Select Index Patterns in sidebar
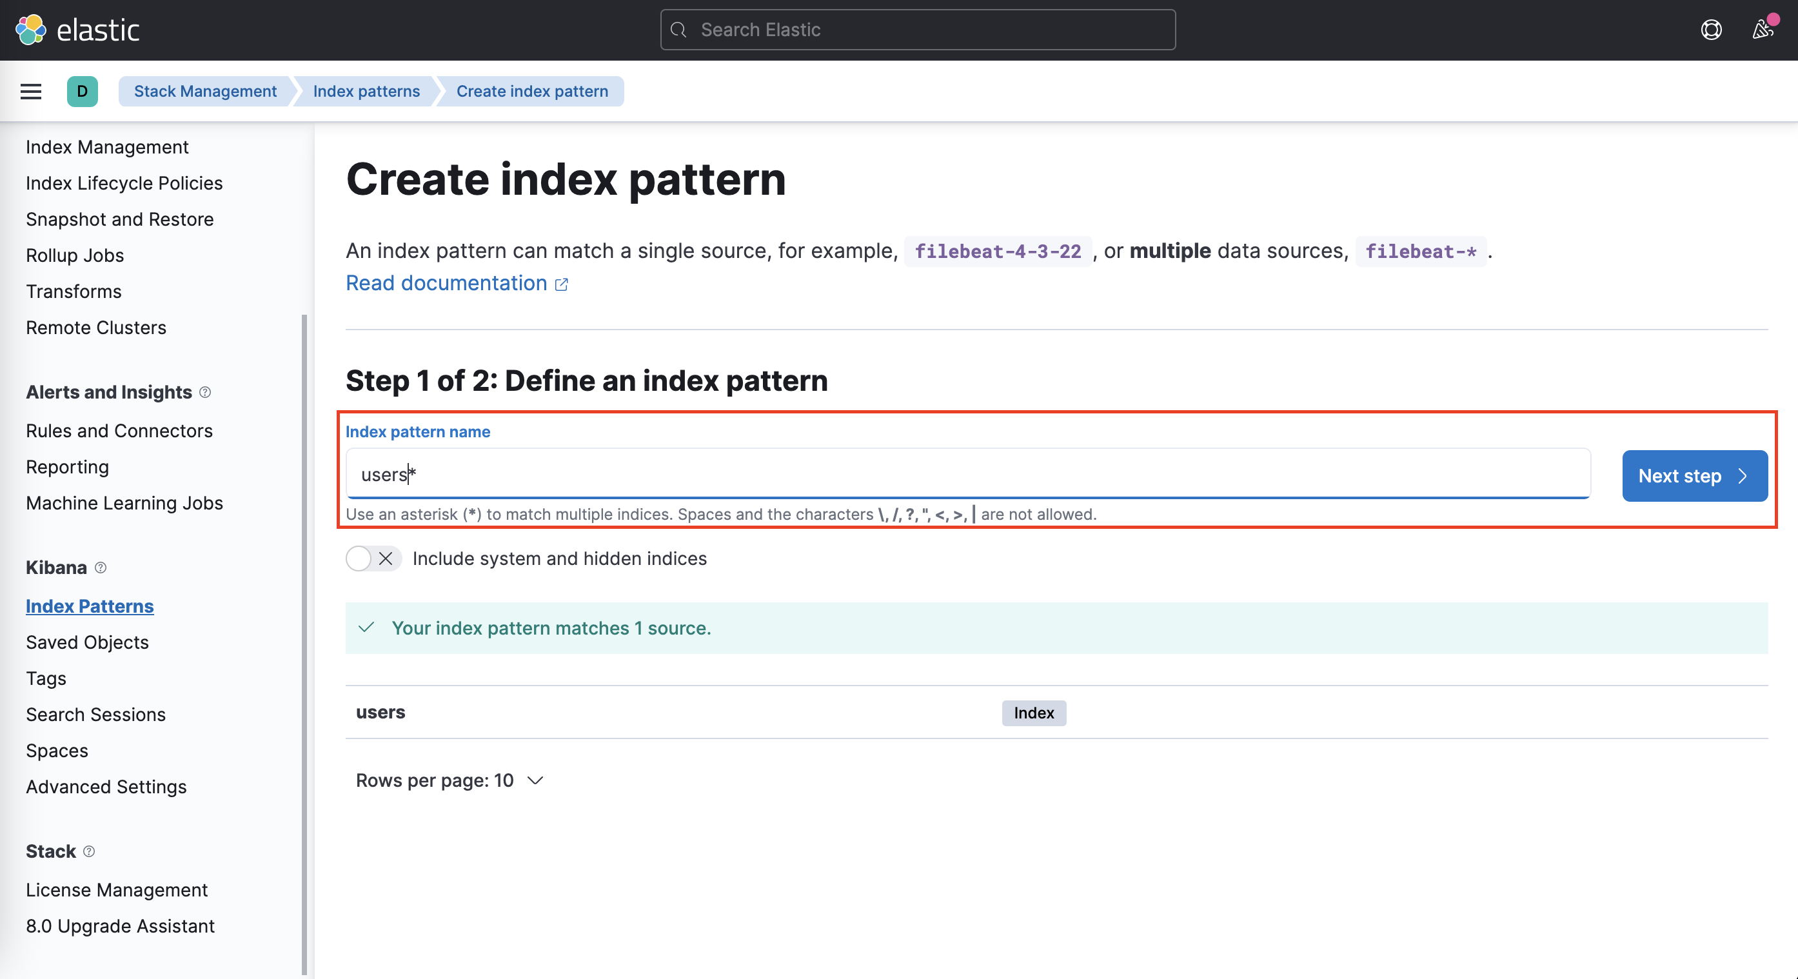Screen dimensions: 1798x979 click(90, 606)
